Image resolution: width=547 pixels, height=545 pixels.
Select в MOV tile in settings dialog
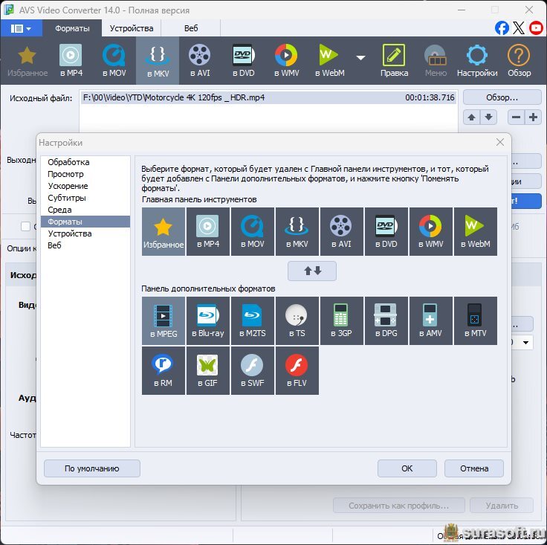(x=253, y=232)
